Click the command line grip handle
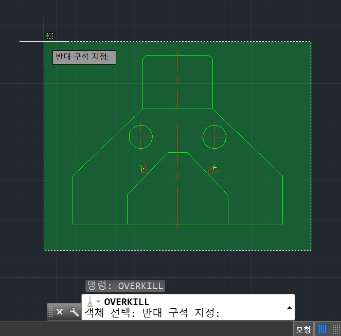The height and width of the screenshot is (336, 341). 51,312
